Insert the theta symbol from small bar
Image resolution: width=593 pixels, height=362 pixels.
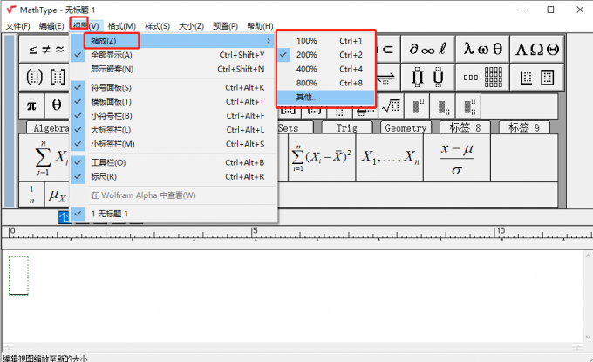pyautogui.click(x=57, y=106)
